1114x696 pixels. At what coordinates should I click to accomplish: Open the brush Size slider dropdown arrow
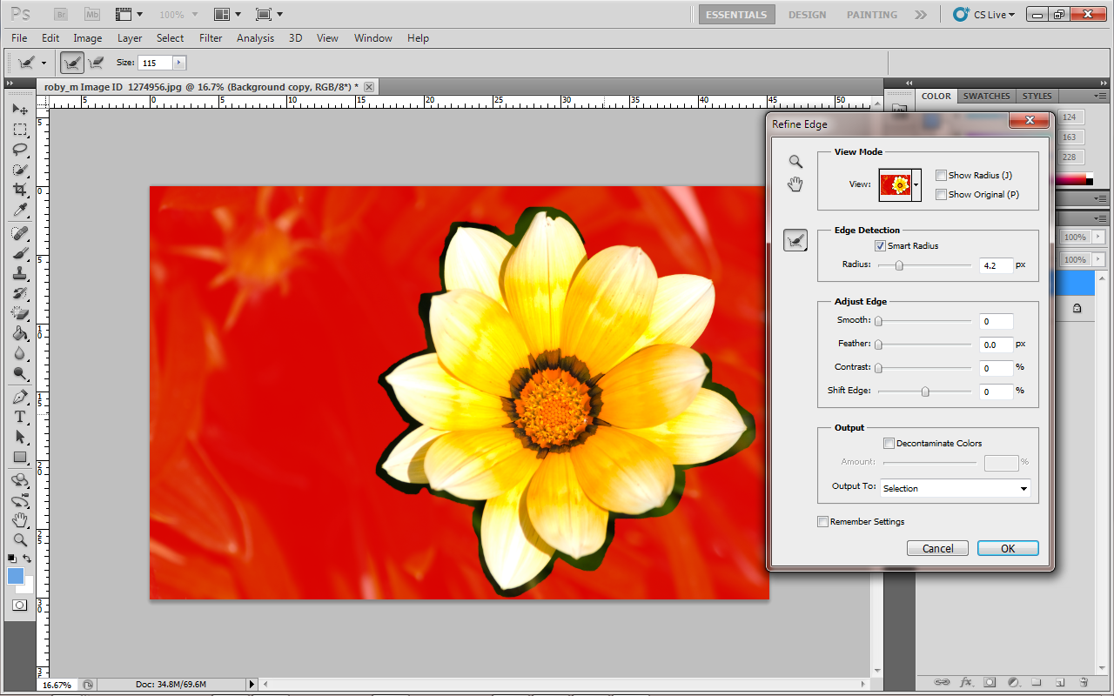coord(179,63)
